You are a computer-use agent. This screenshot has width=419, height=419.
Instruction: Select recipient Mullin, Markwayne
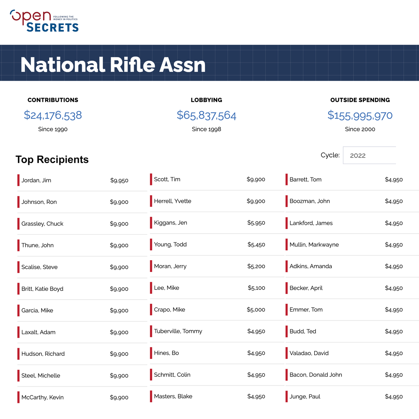314,245
